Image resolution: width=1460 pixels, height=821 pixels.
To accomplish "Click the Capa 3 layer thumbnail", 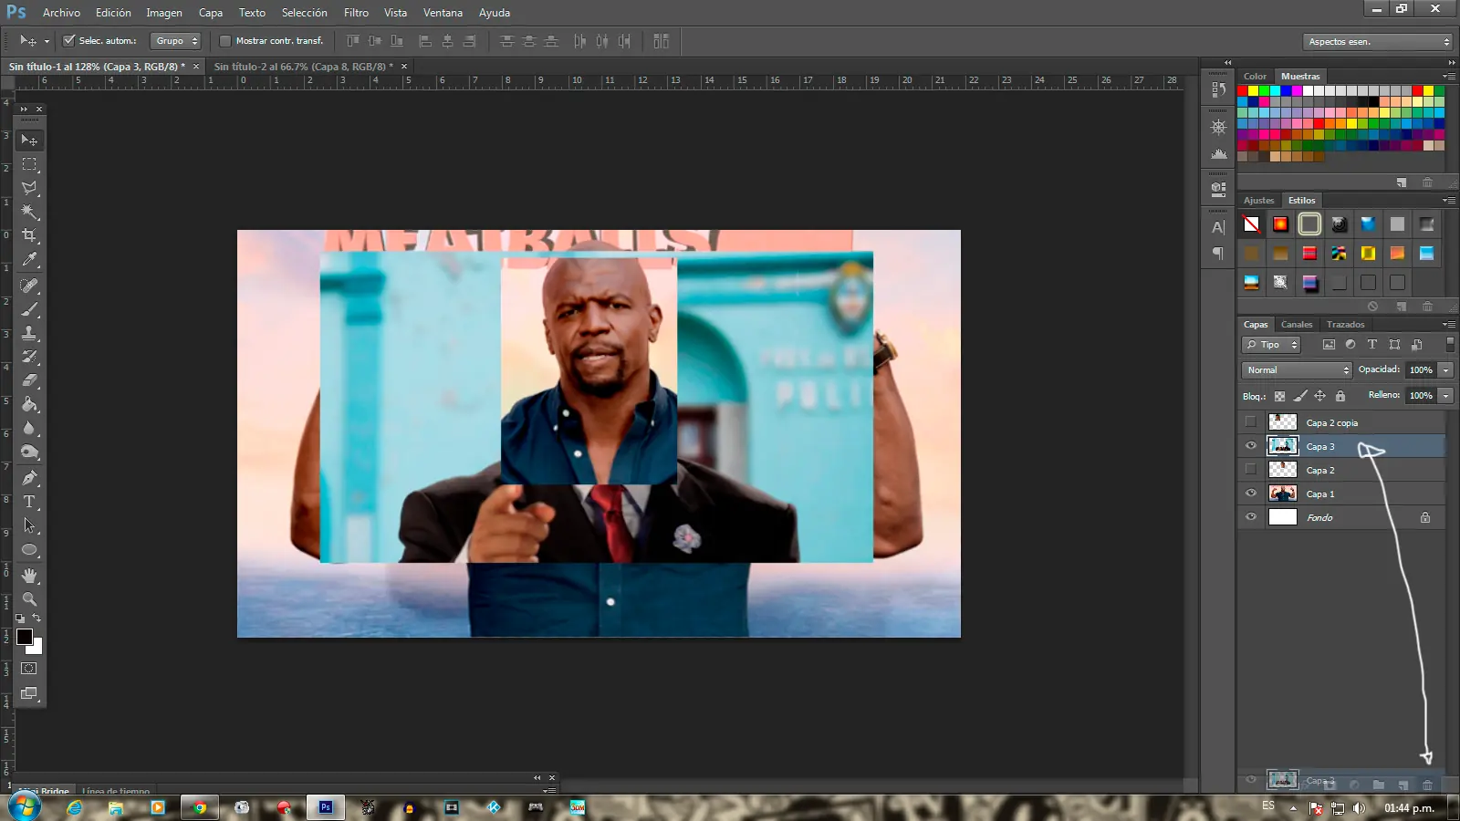I will click(x=1283, y=446).
